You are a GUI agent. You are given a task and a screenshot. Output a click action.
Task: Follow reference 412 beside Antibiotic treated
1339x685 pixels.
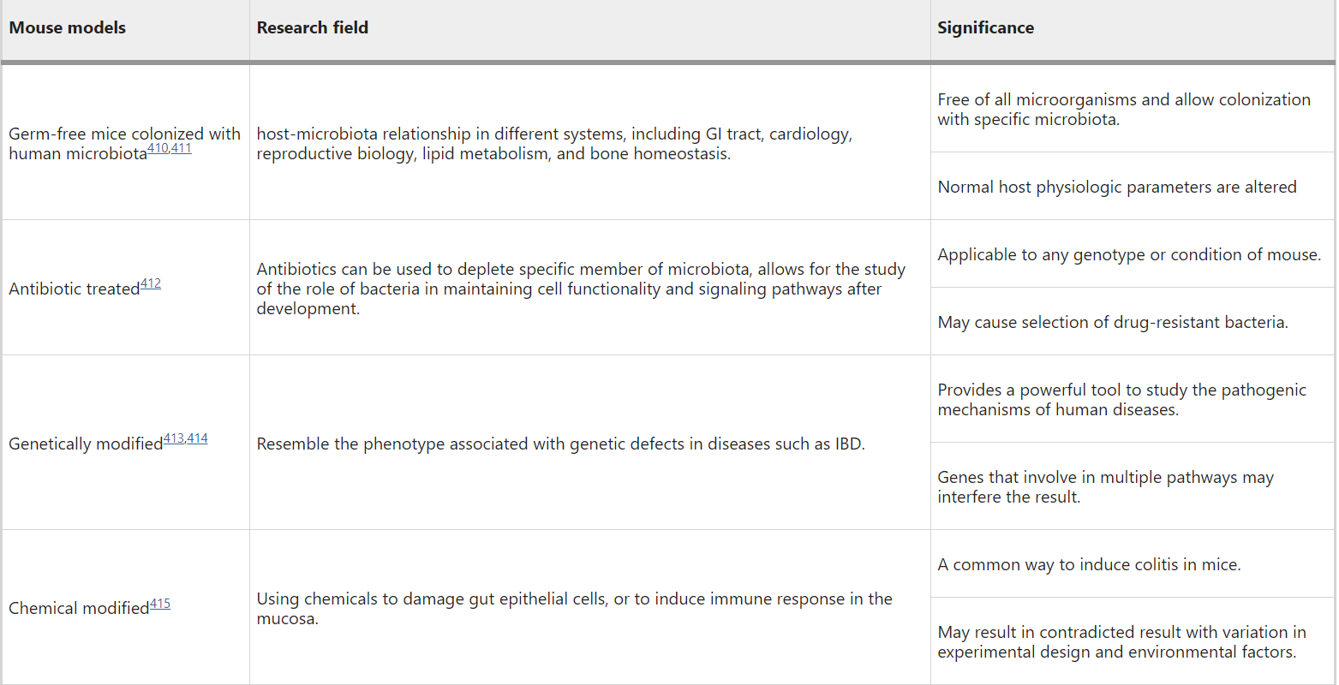point(151,284)
